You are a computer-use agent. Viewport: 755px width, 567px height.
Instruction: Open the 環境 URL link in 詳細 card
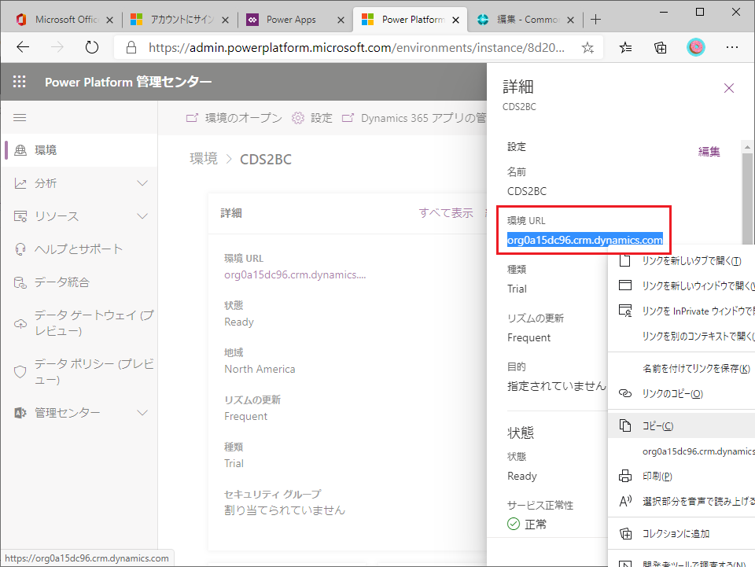click(295, 274)
